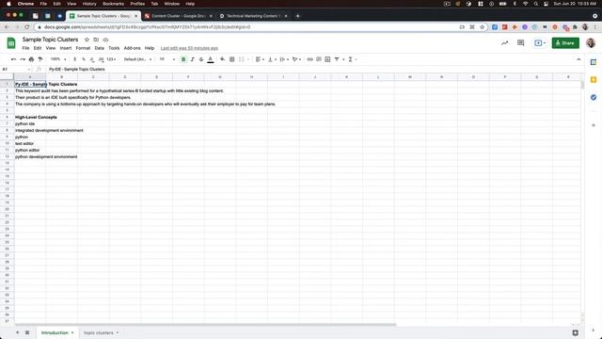The width and height of the screenshot is (602, 339).
Task: Open the Format menu
Action: (83, 48)
